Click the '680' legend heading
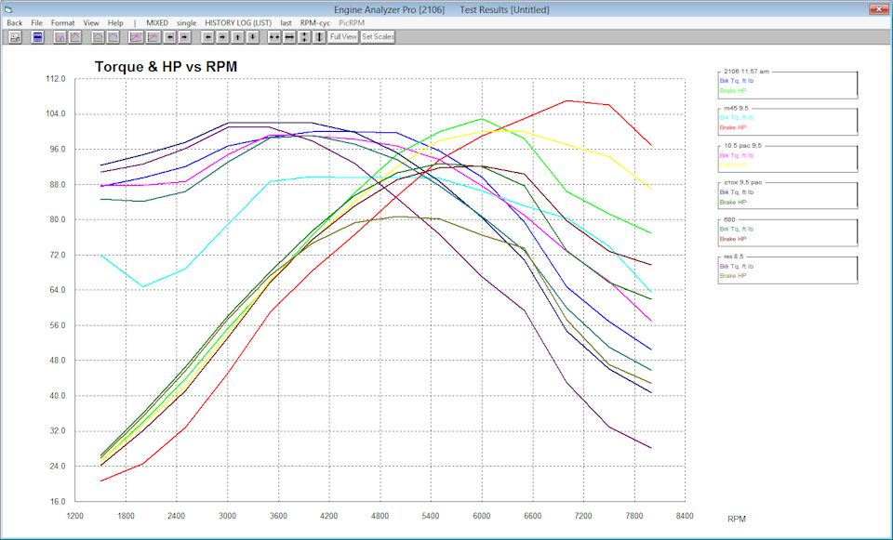Screen dimensions: 893x540 pos(729,219)
